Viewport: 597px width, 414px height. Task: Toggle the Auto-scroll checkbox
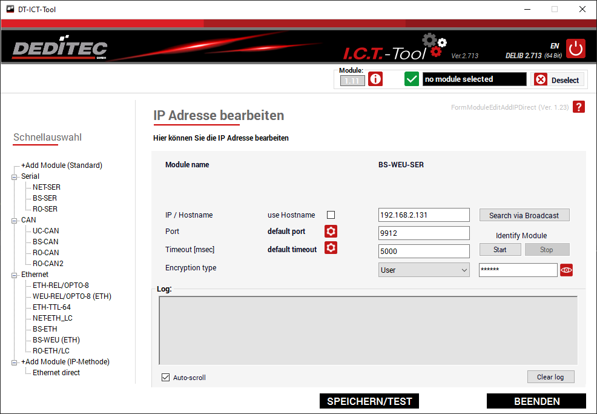[x=165, y=378]
